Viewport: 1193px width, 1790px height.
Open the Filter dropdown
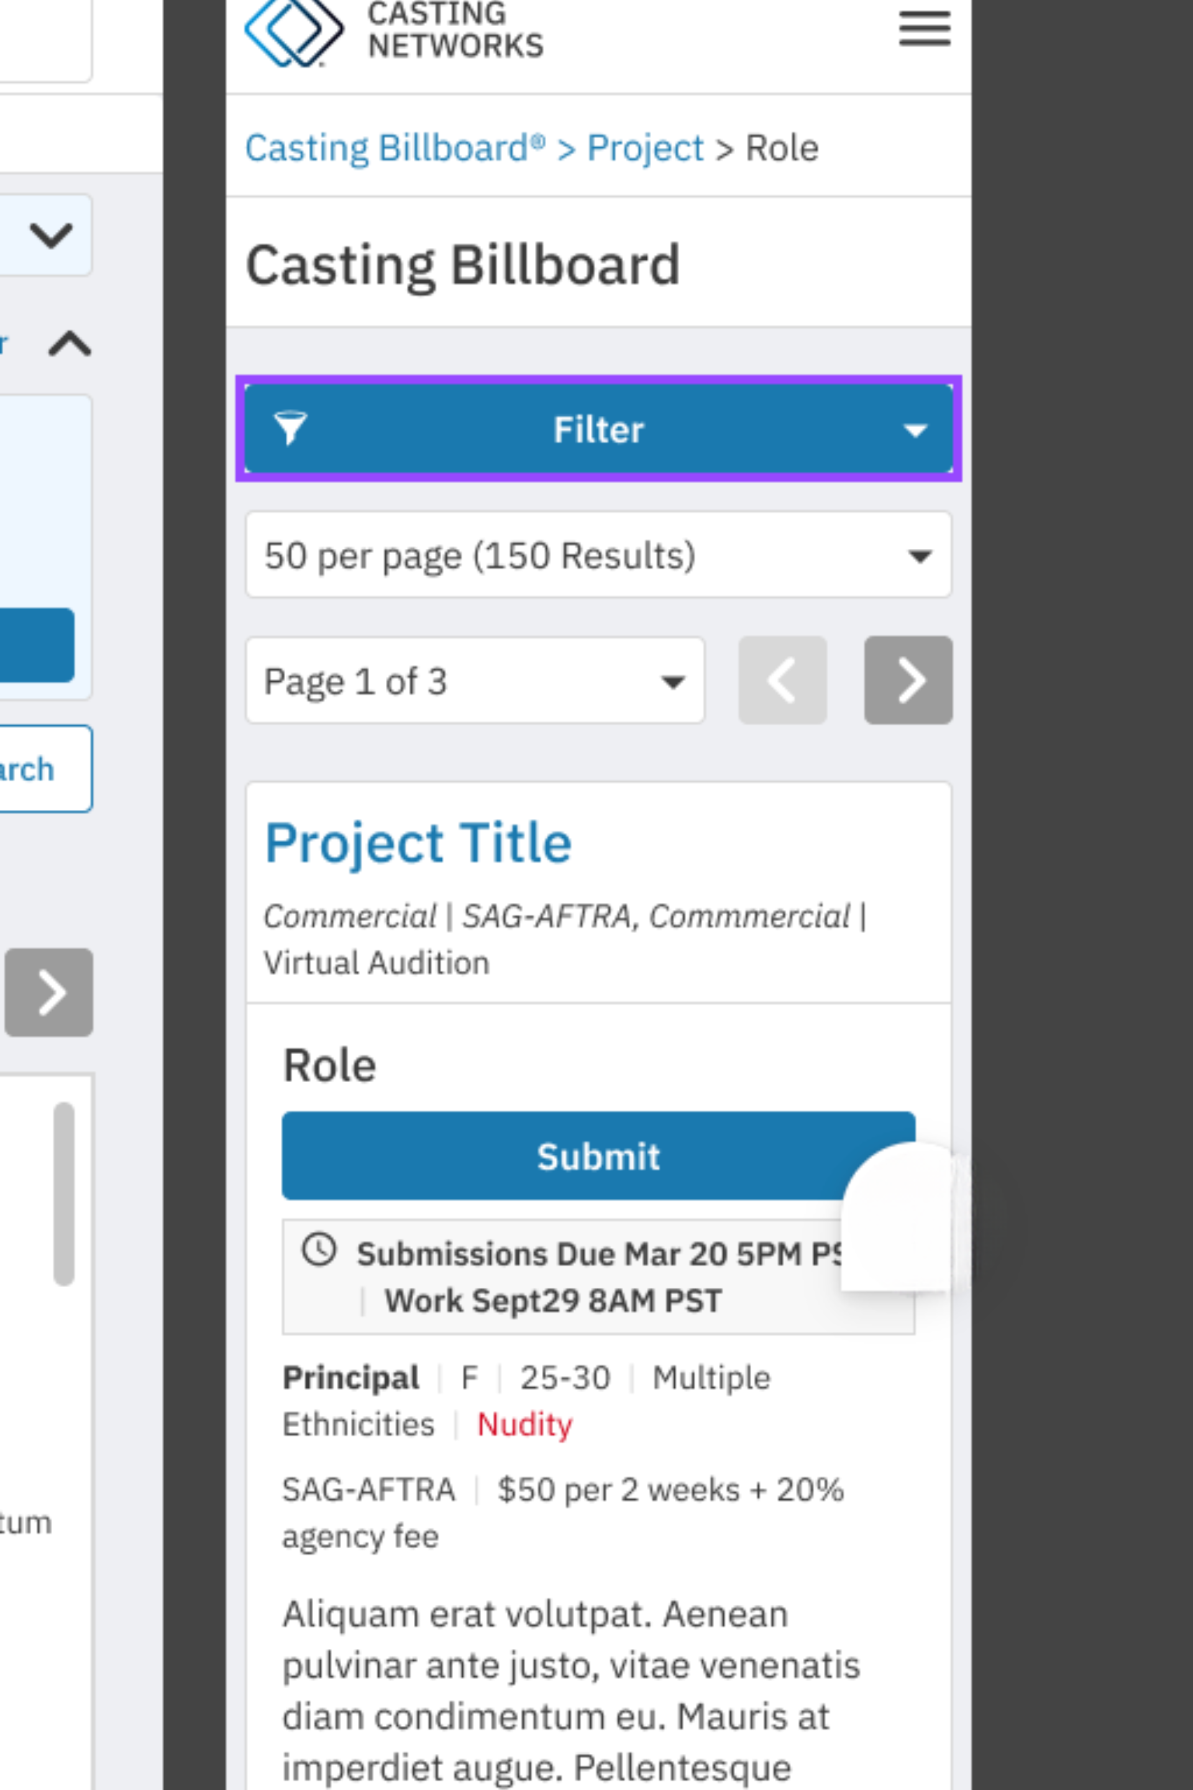(x=599, y=429)
